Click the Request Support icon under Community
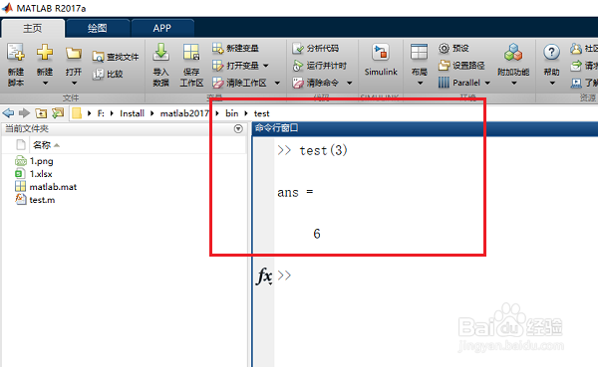Image resolution: width=598 pixels, height=367 pixels. pos(576,66)
